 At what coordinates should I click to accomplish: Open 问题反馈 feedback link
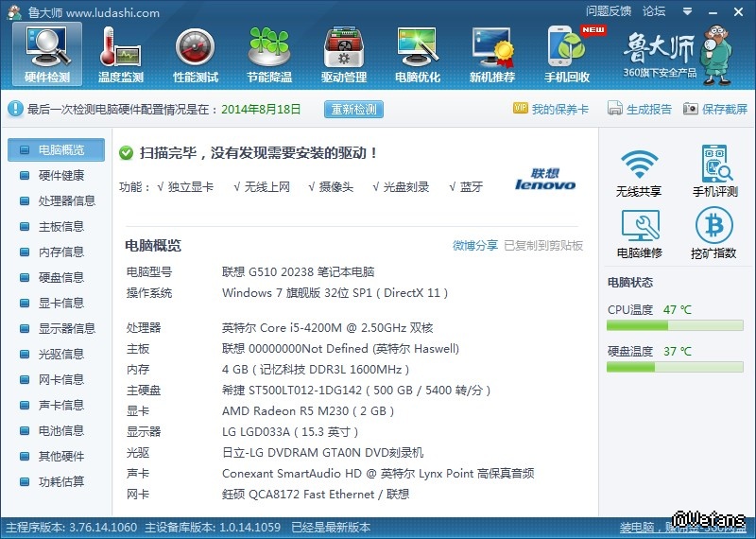[x=609, y=11]
